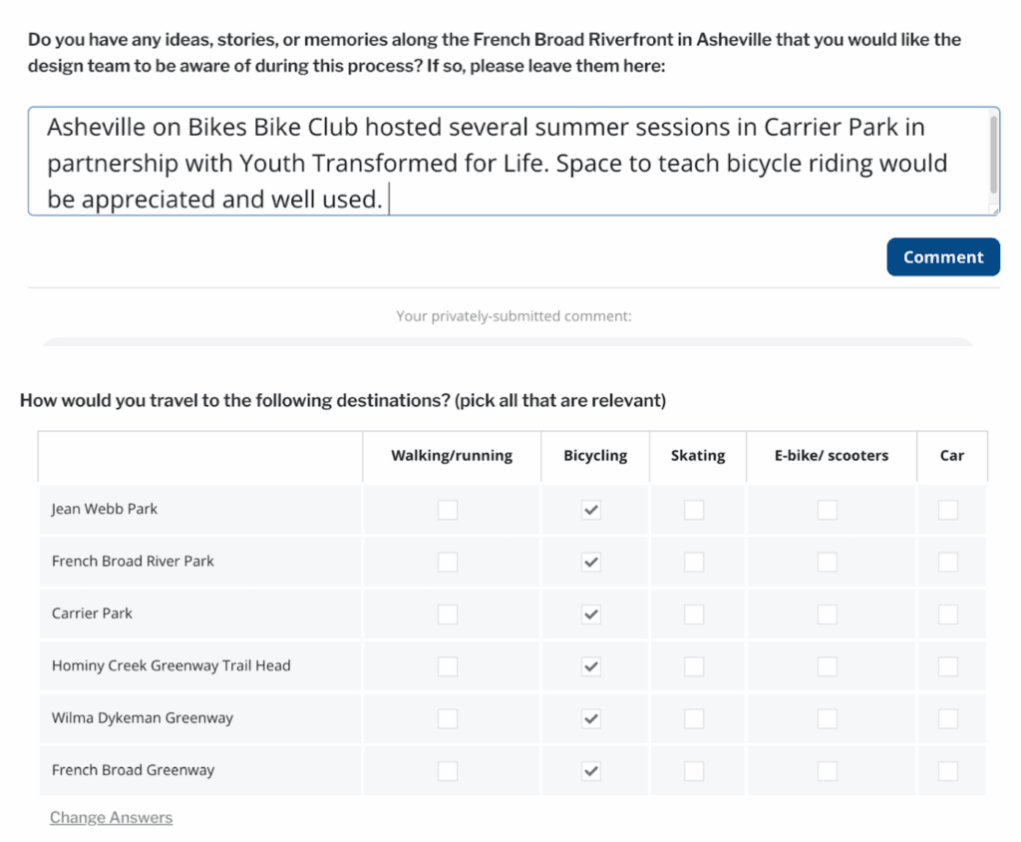Uncheck Bicycling for Wilma Dykeman Greenway

pyautogui.click(x=591, y=718)
